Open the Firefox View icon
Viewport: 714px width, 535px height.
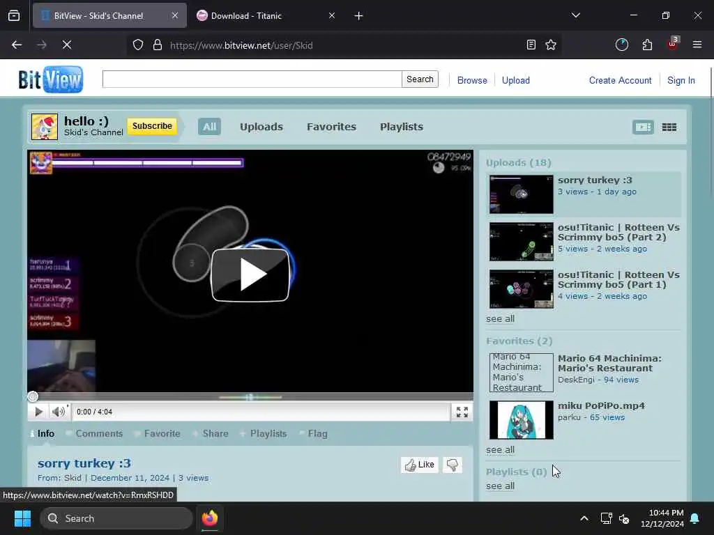tap(14, 16)
